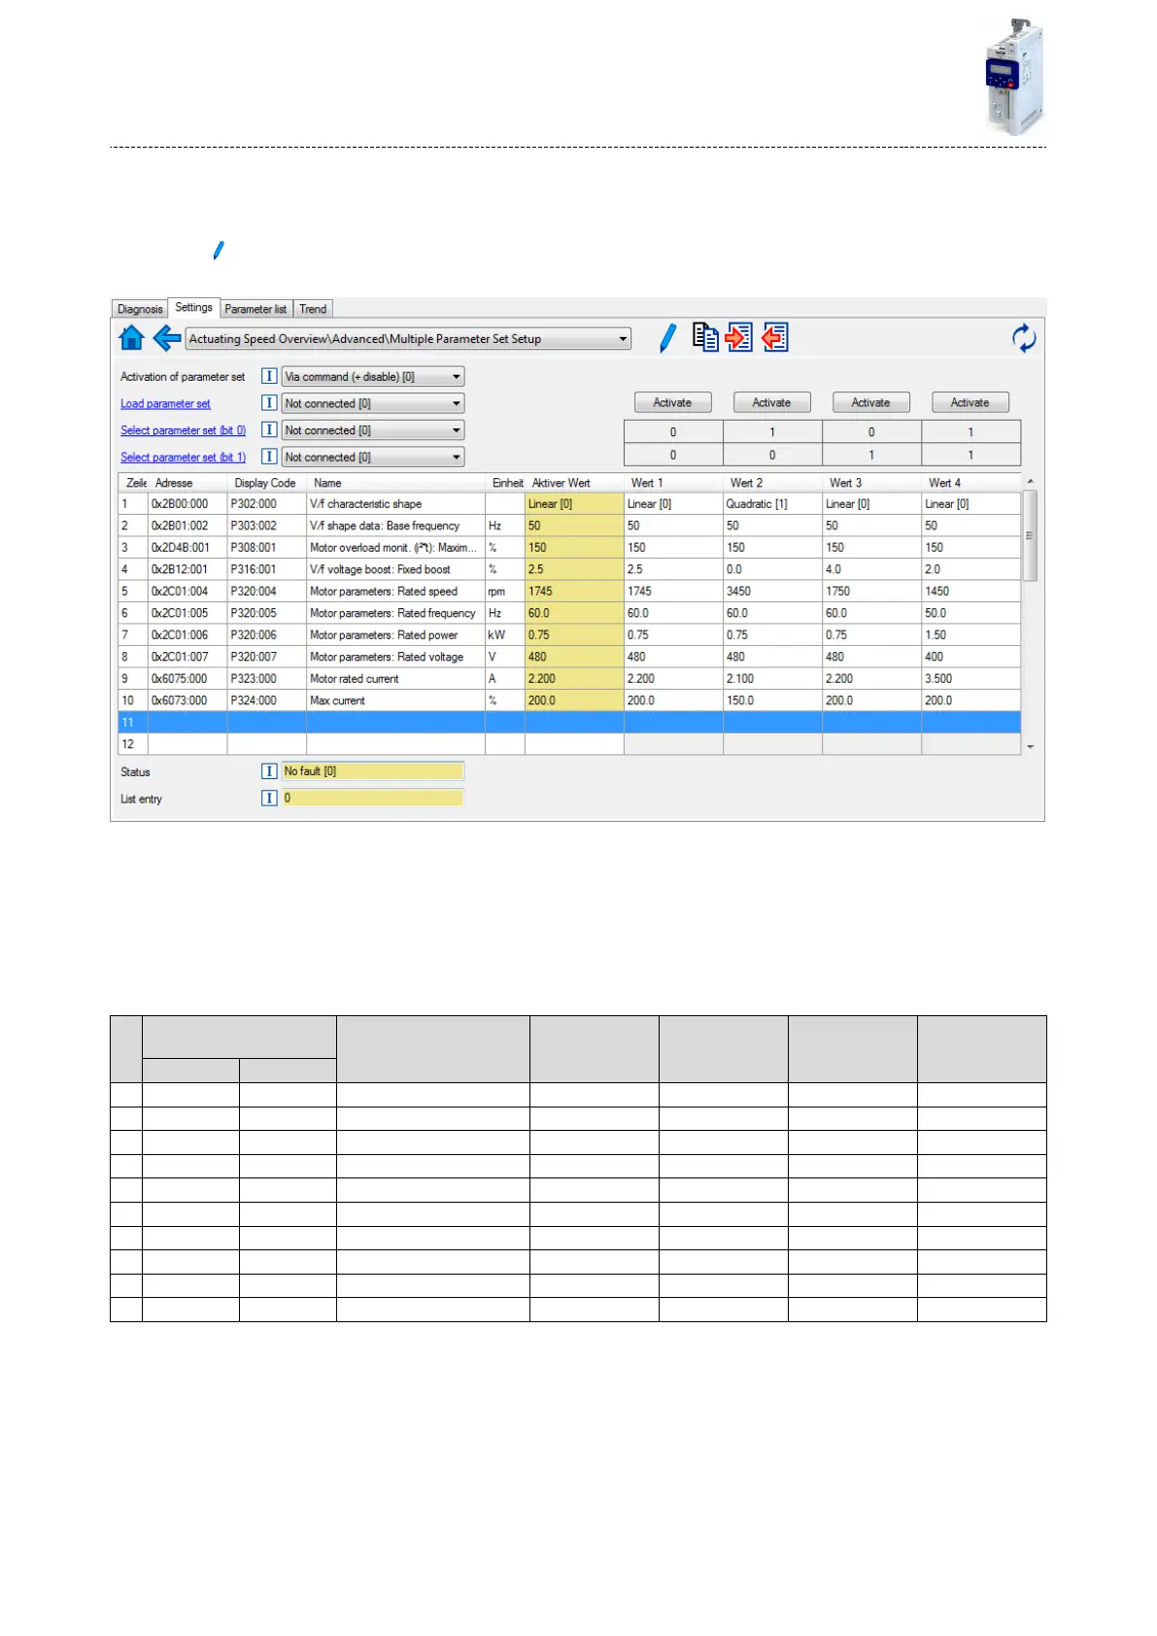The height and width of the screenshot is (1636, 1157).
Task: Switch to the Trend tab
Action: [x=313, y=309]
